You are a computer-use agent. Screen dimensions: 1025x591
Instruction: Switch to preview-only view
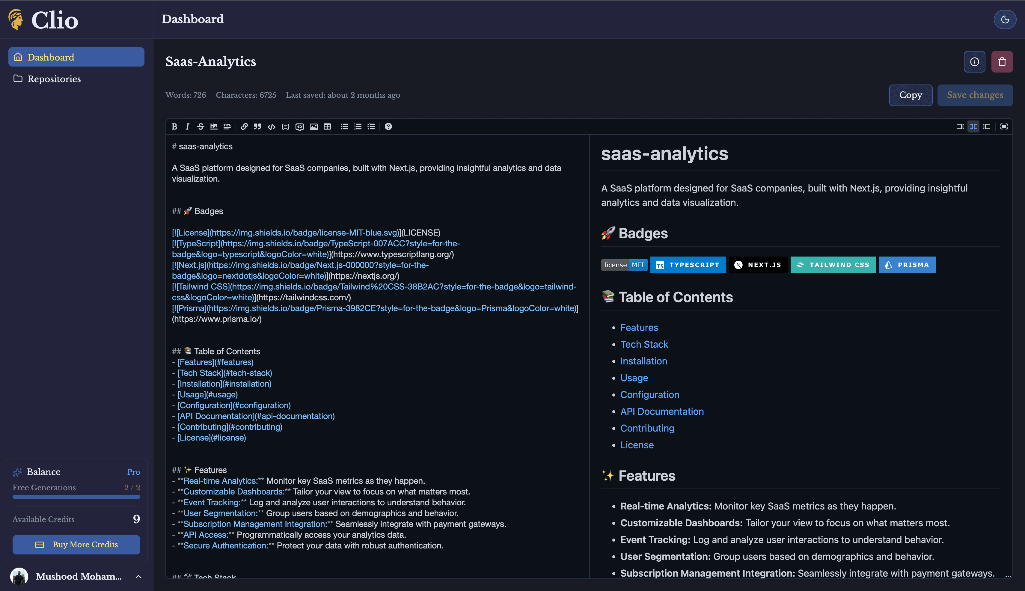987,126
